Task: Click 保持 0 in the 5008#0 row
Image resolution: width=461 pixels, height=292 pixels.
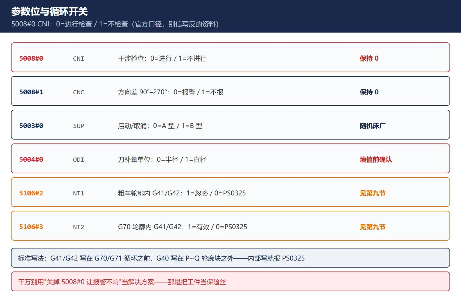Action: [369, 58]
